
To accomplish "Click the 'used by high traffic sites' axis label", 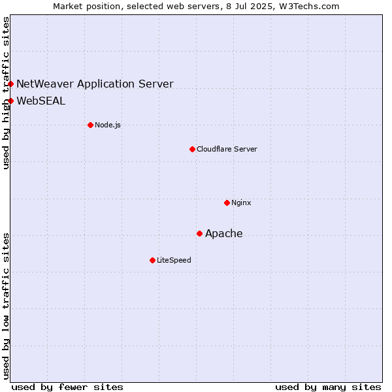I will tap(5, 93).
